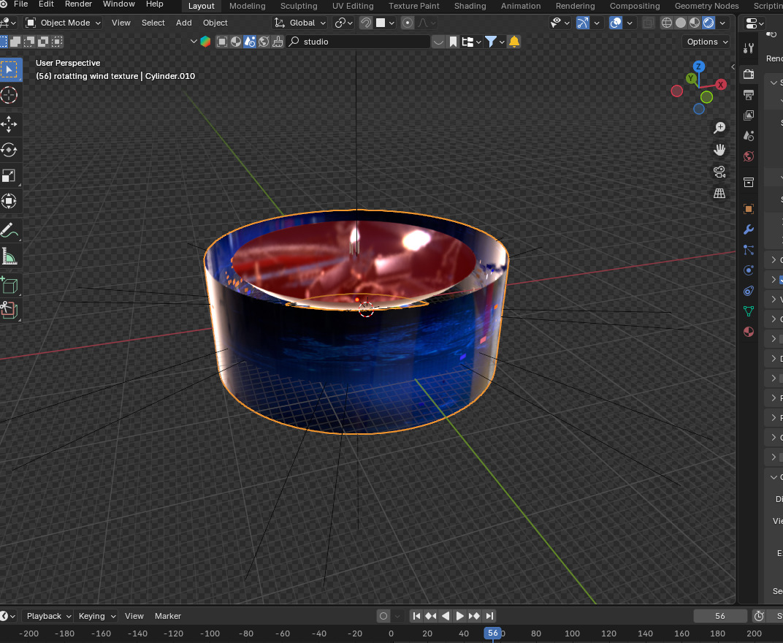Open the Collection properties tab
This screenshot has height=643, width=783.
(x=749, y=183)
